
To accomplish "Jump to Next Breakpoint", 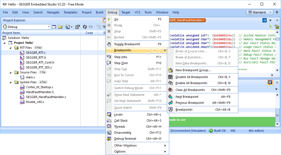I will [202, 97].
